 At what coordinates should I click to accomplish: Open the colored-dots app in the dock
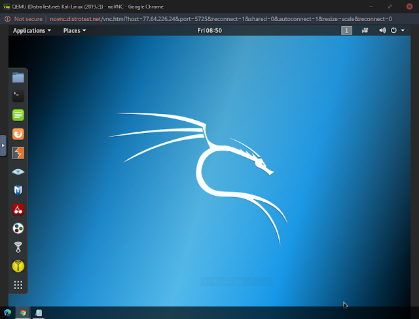(18, 229)
